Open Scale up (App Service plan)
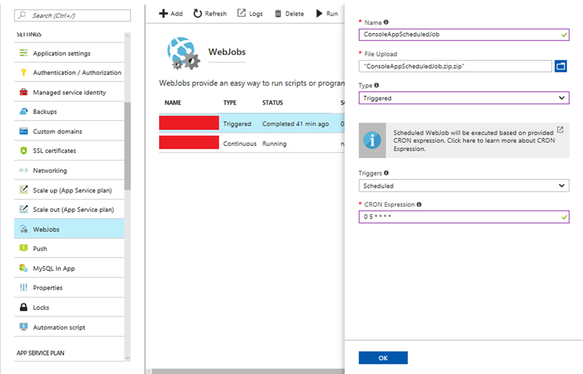583x374 pixels. (x=72, y=190)
